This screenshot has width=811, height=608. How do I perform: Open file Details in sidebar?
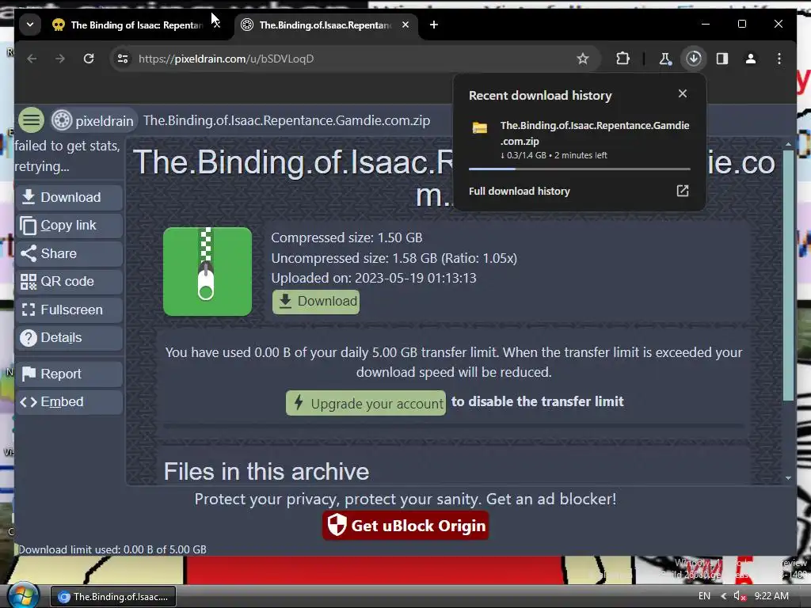70,337
